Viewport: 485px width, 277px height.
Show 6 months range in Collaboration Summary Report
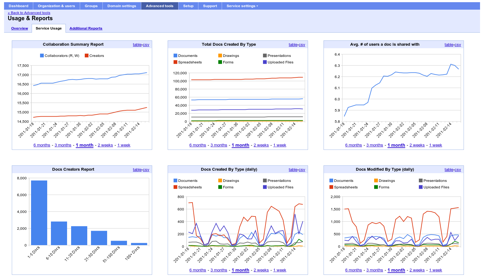[x=42, y=145]
